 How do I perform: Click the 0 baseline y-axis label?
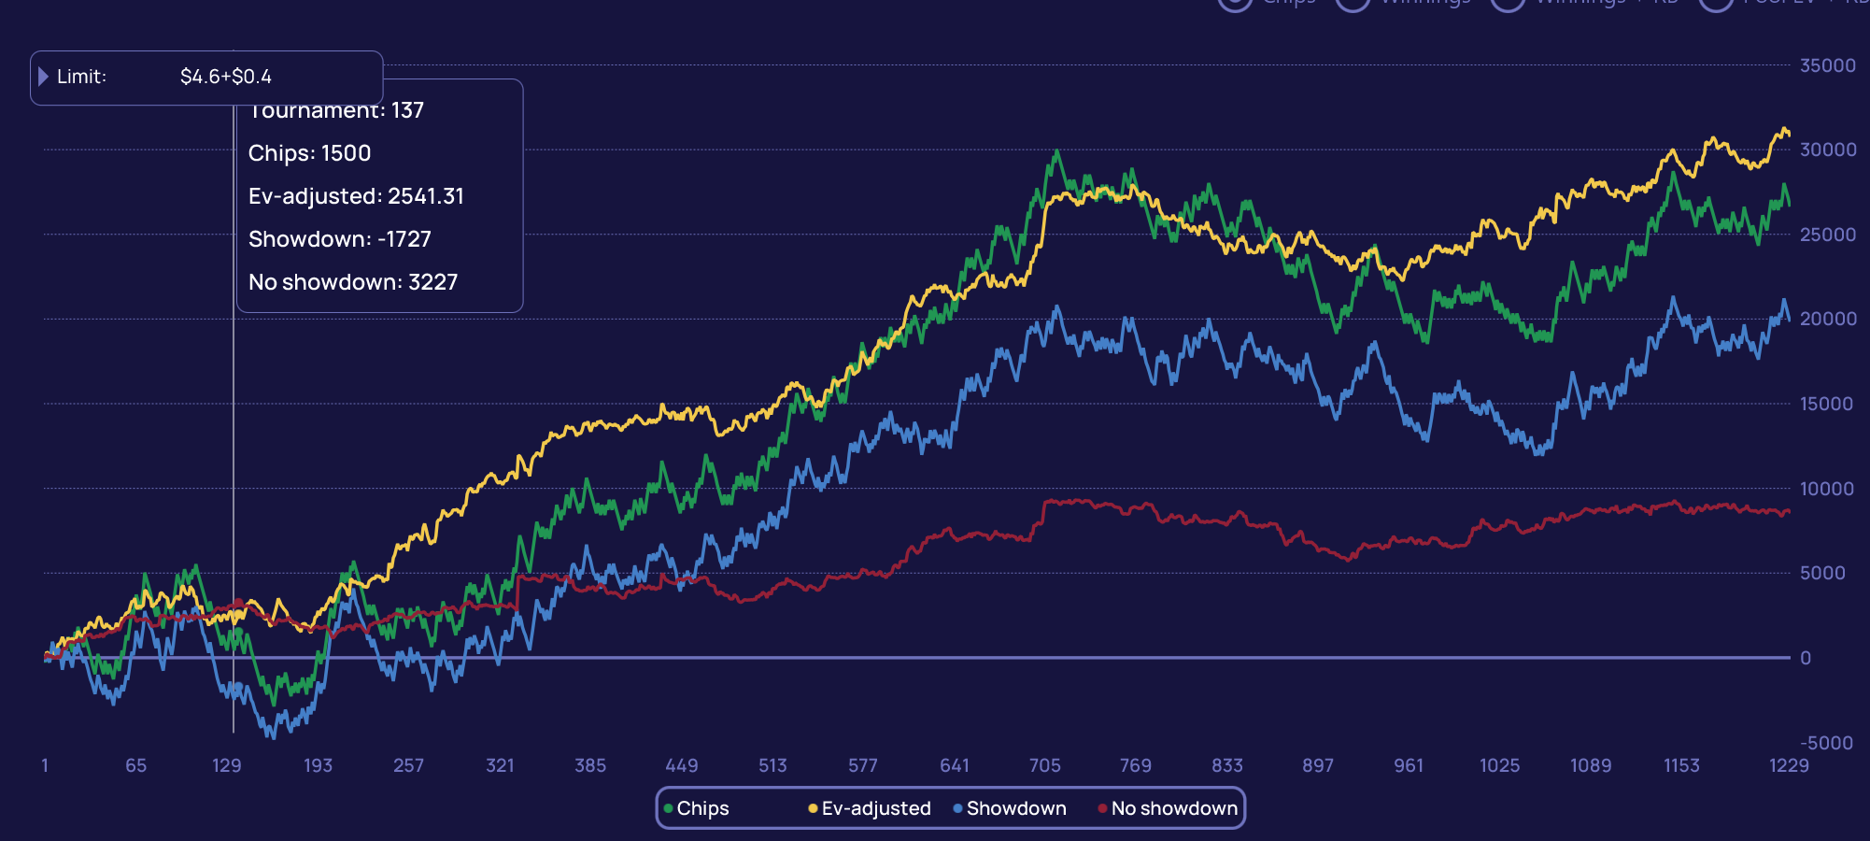point(1806,658)
